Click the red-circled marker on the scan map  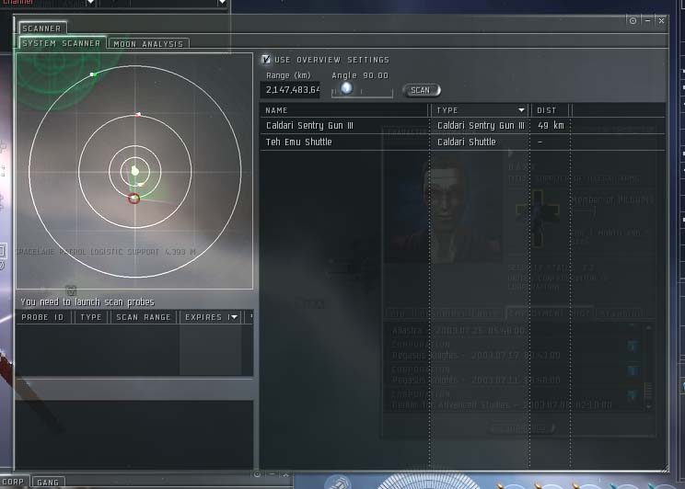134,198
